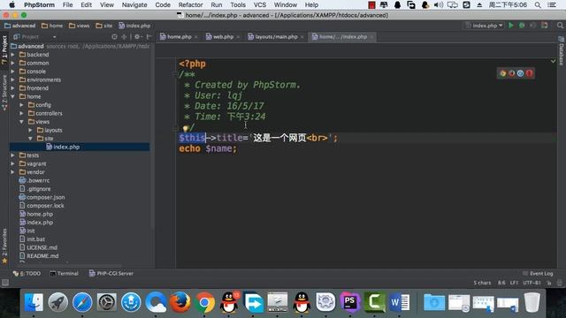566x318 pixels.
Task: Collapse the views folder
Action: pos(21,122)
